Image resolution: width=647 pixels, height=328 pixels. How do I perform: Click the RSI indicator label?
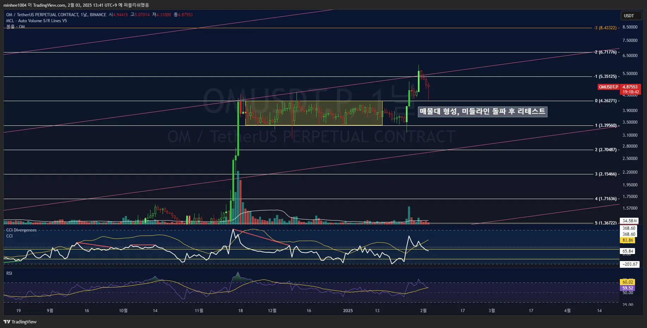pos(9,273)
